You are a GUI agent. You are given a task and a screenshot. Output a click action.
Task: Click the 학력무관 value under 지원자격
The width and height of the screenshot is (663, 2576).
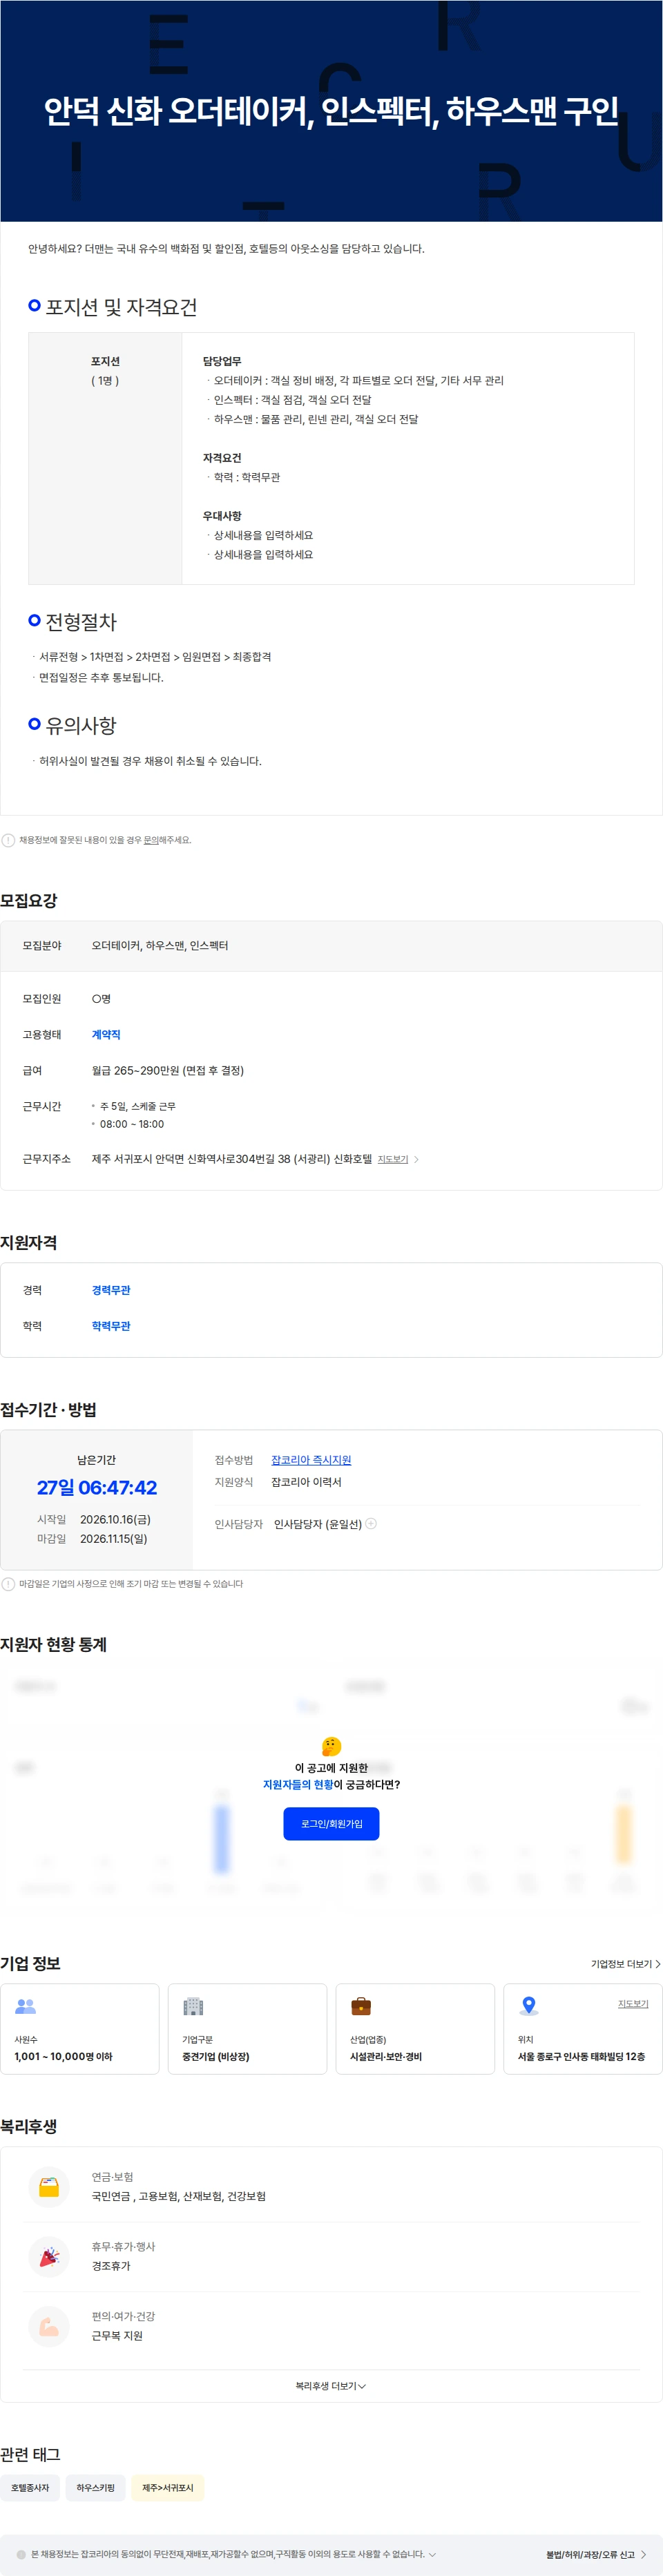(x=111, y=1326)
